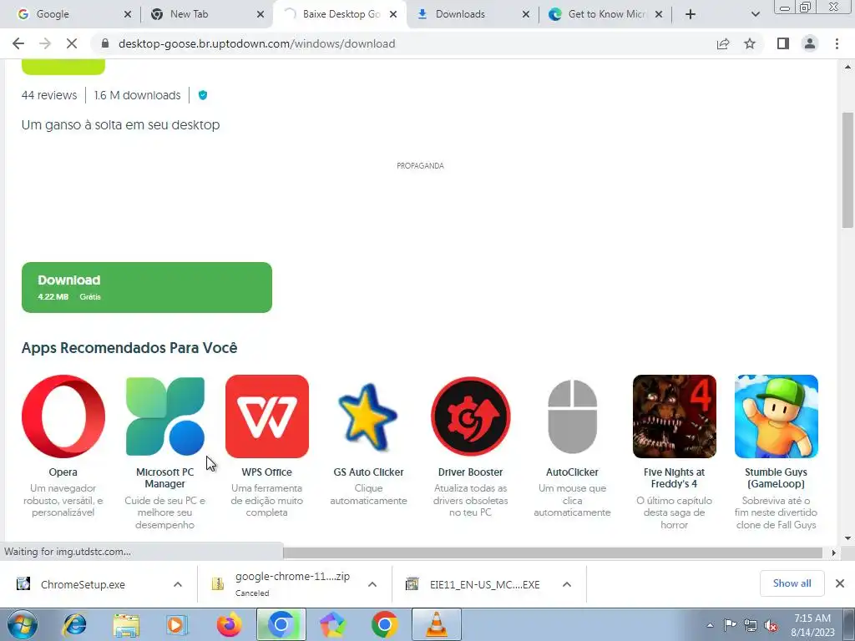Expand EIE11_EN-US download options
Image resolution: width=855 pixels, height=641 pixels.
pyautogui.click(x=567, y=584)
